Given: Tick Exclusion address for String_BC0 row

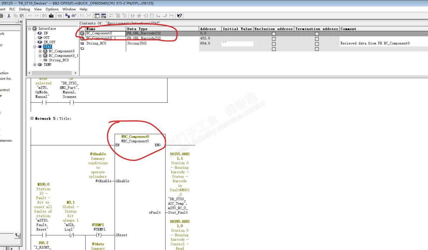Looking at the screenshot, I should click(274, 44).
